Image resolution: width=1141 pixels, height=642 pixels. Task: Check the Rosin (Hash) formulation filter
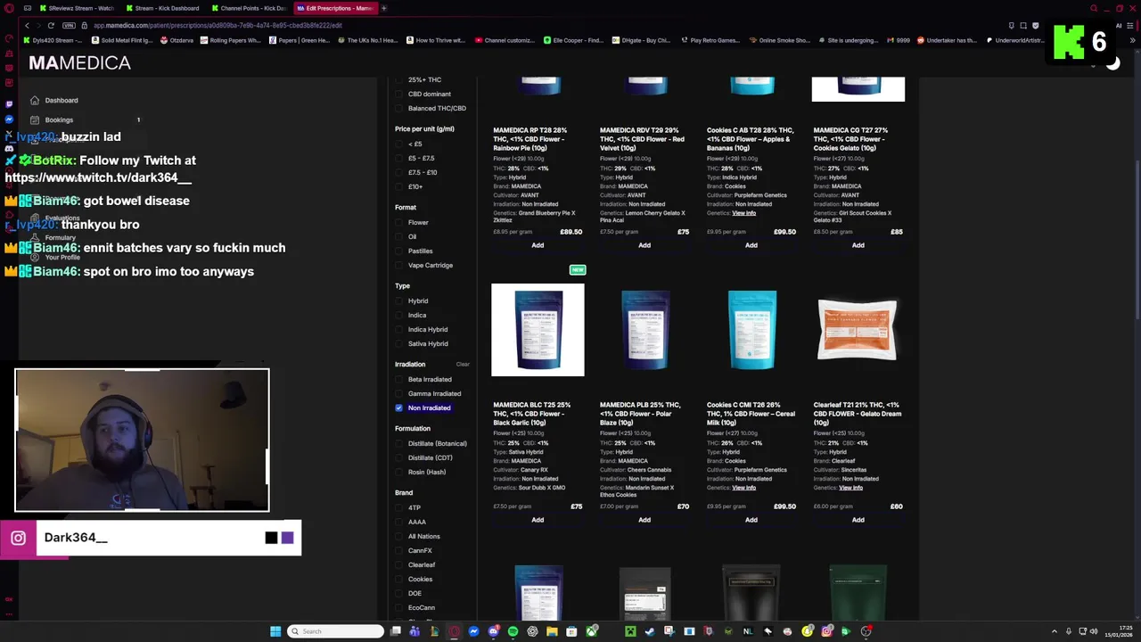(399, 472)
